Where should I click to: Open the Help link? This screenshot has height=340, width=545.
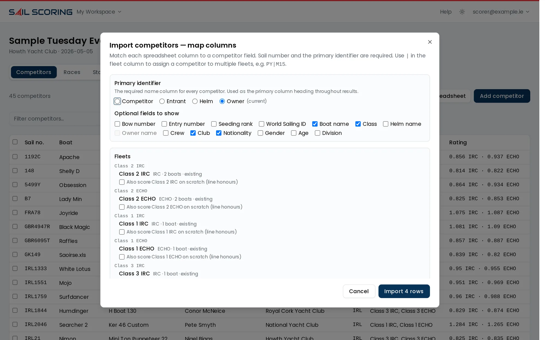point(446,12)
